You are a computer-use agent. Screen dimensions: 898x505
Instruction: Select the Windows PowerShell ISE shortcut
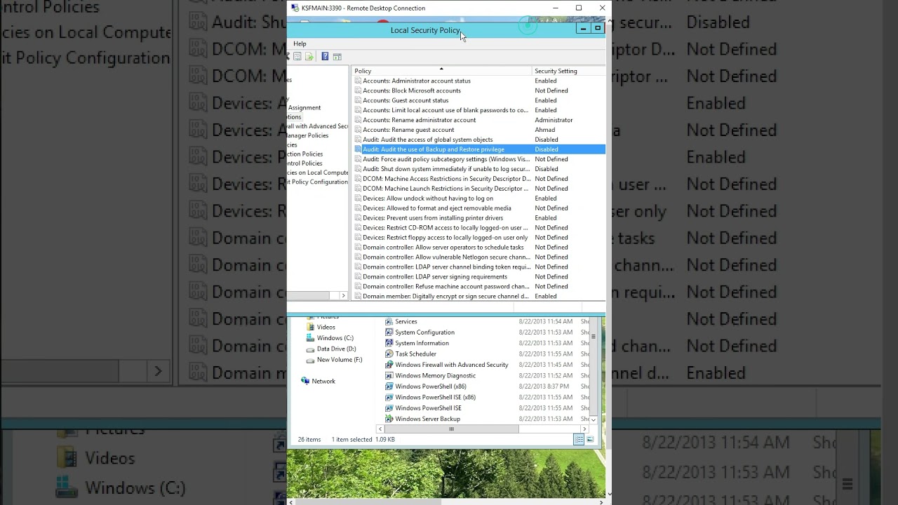point(423,408)
